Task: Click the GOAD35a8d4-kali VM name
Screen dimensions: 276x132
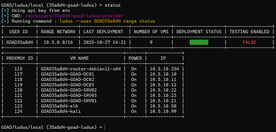Action: click(61, 111)
